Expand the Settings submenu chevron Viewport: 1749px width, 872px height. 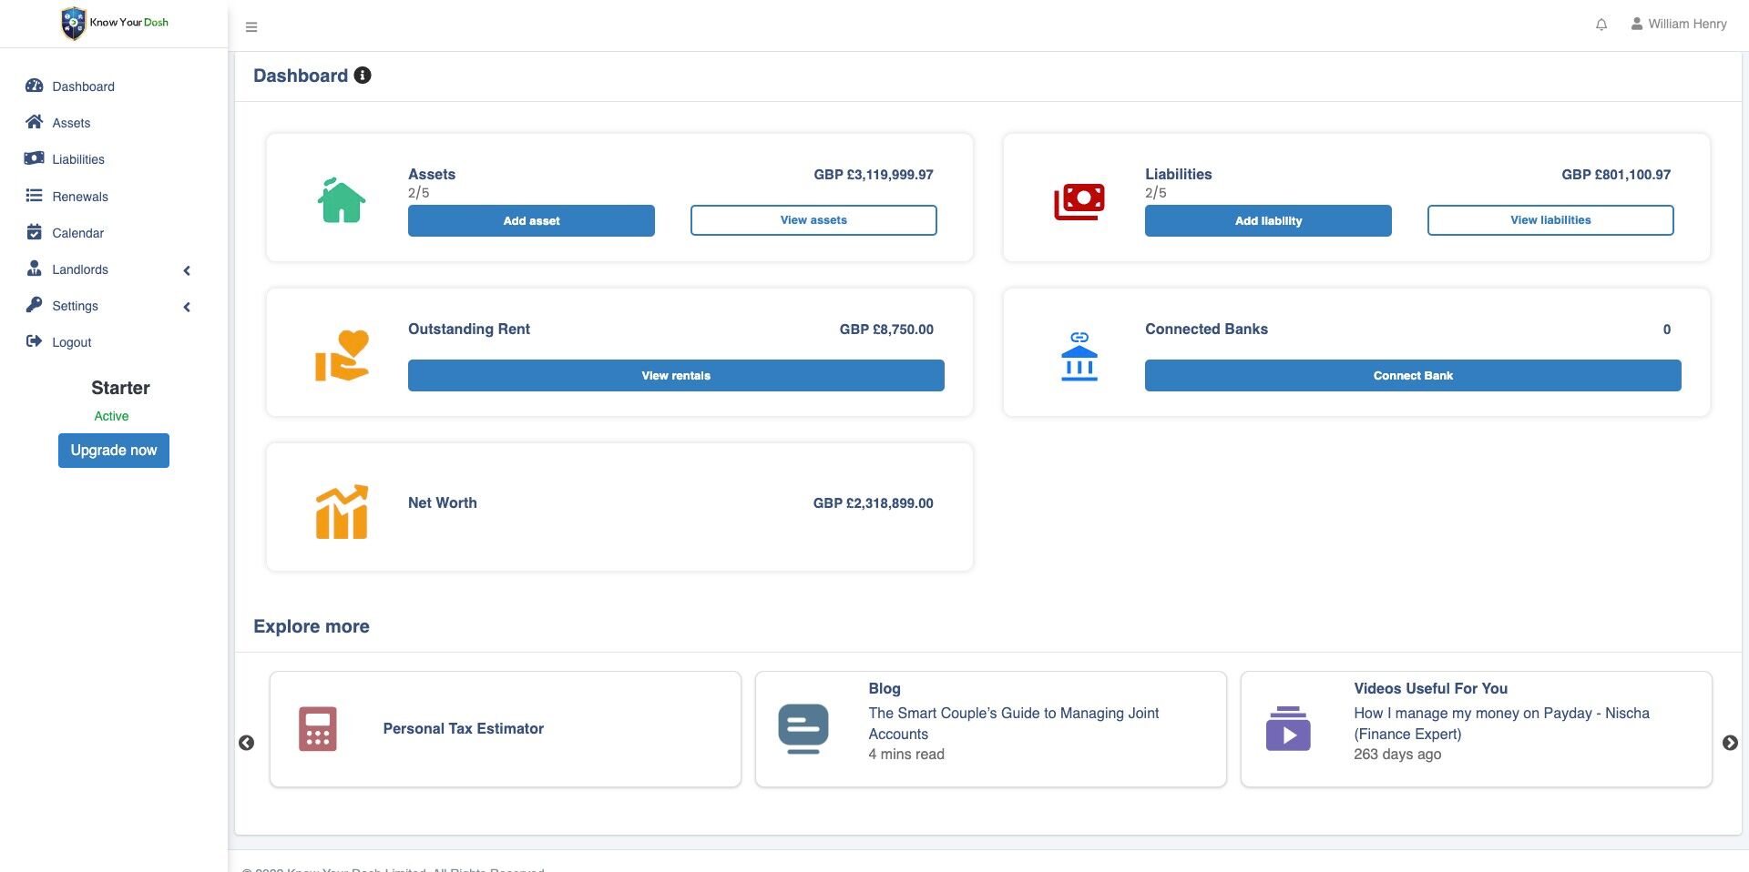(187, 307)
